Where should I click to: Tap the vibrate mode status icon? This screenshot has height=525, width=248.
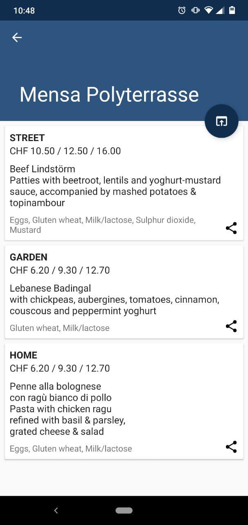pyautogui.click(x=195, y=10)
